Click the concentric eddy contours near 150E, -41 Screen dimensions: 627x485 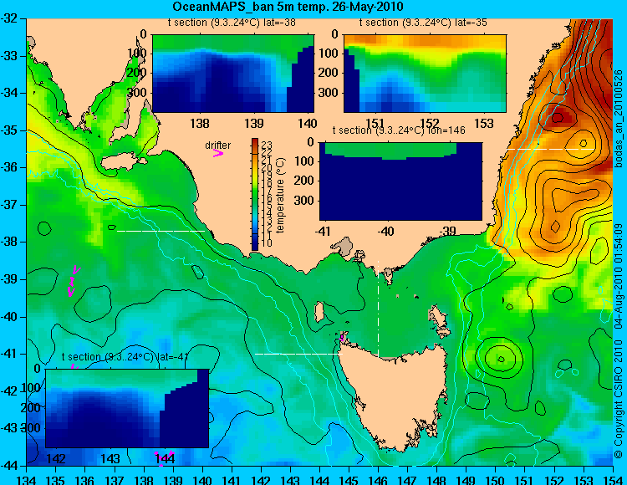500,357
